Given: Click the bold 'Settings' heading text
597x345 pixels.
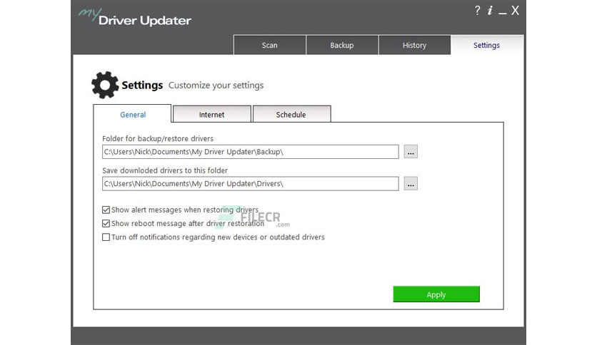Looking at the screenshot, I should [x=142, y=85].
